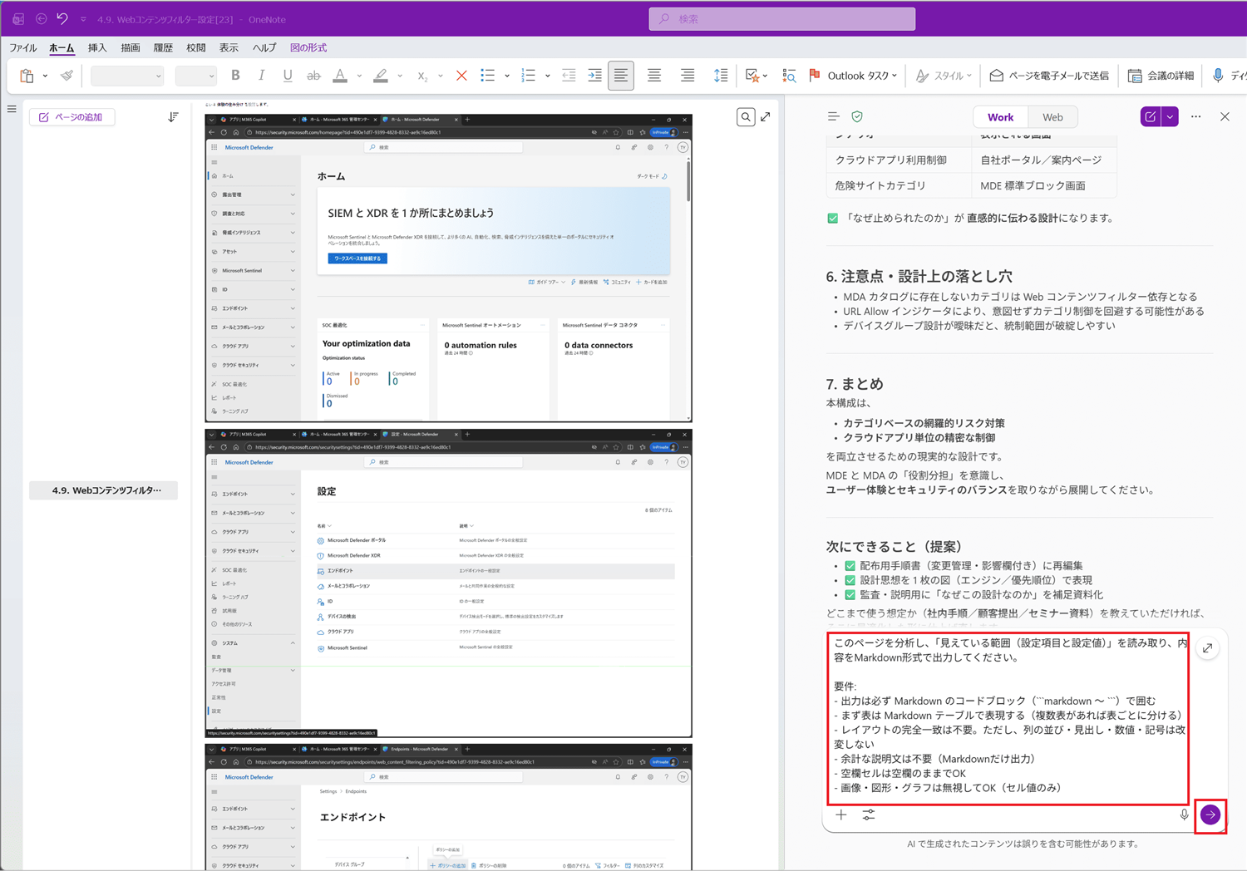The width and height of the screenshot is (1247, 871).
Task: Clear all formatting with red X
Action: 461,76
